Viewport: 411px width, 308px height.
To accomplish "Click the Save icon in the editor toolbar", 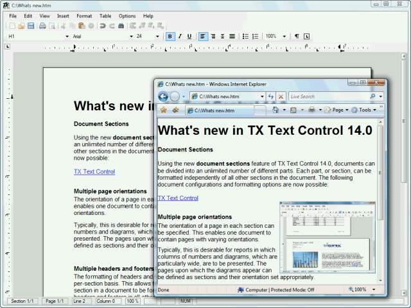I will coord(30,26).
